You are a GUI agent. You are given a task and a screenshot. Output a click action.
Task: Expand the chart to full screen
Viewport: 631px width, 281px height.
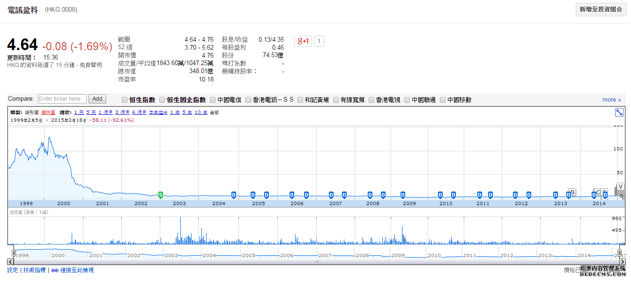tap(619, 112)
